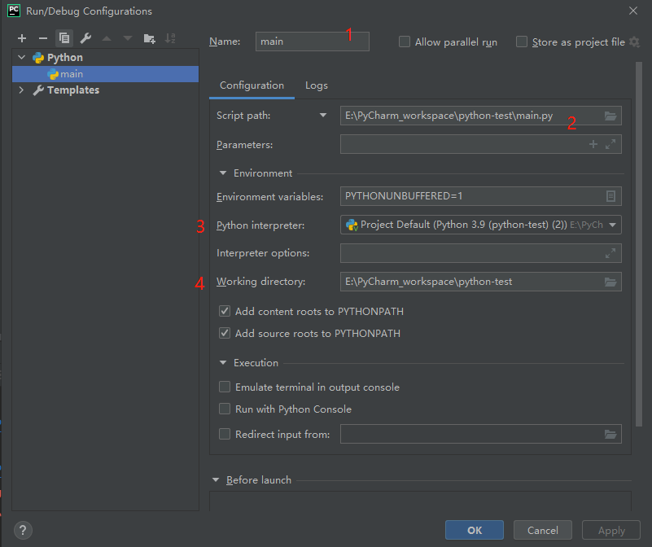Create a new folder for configurations
652x547 pixels.
click(x=149, y=37)
